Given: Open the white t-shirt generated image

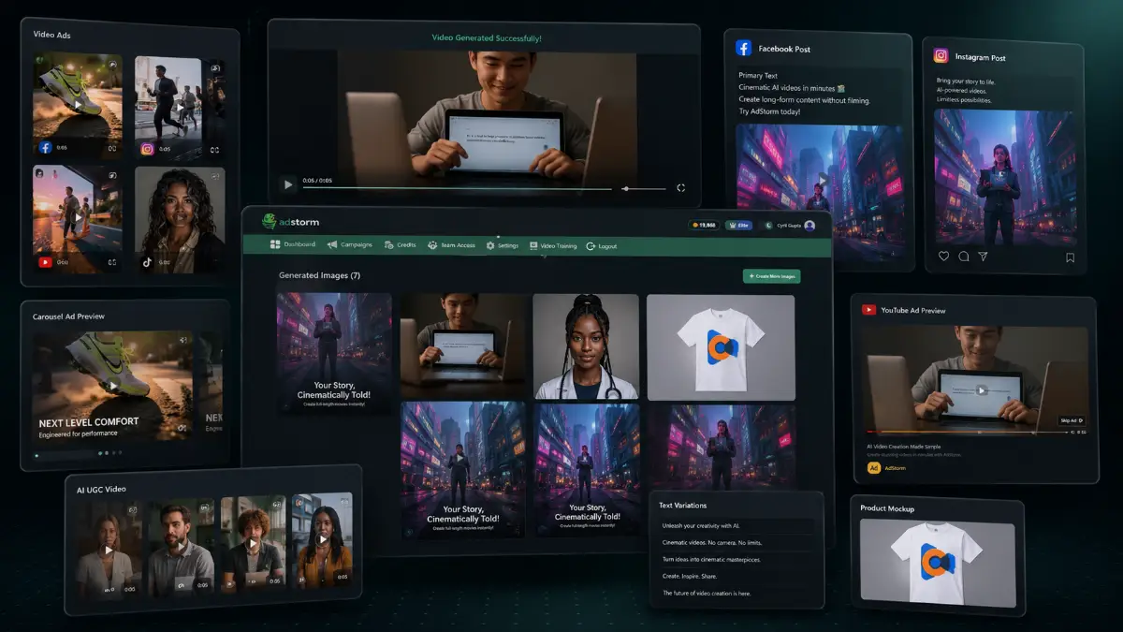Looking at the screenshot, I should [x=721, y=347].
